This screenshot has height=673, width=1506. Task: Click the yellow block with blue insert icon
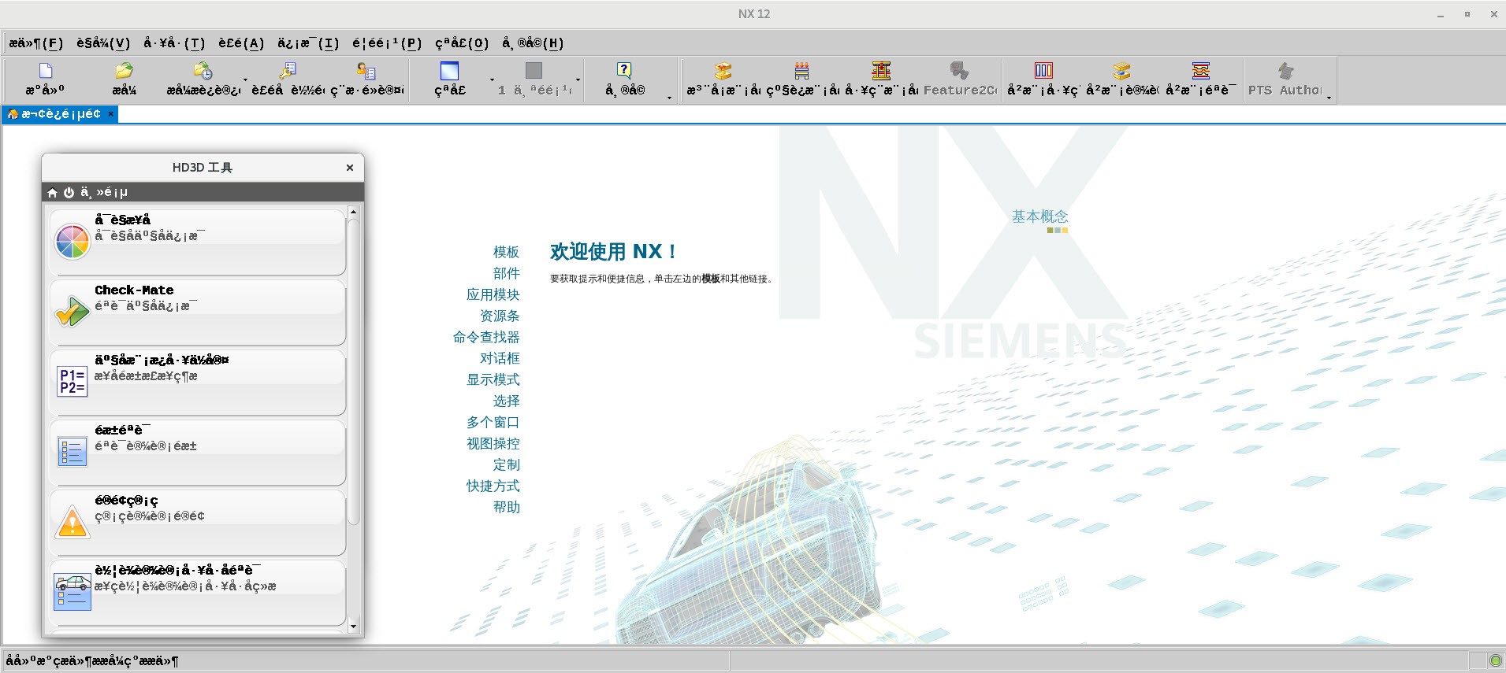[1121, 71]
